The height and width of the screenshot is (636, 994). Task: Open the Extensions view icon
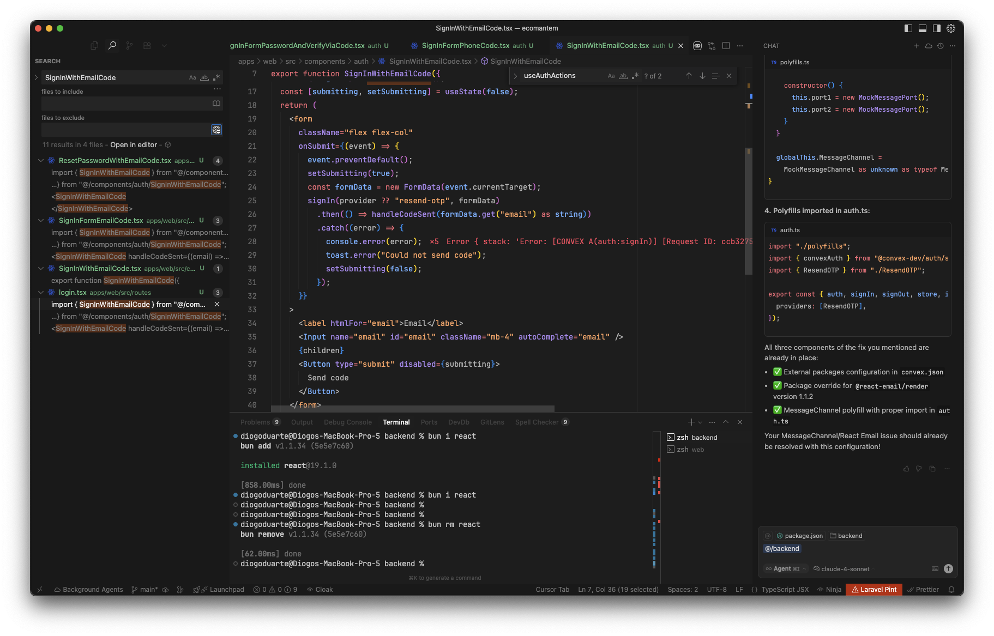(x=147, y=46)
